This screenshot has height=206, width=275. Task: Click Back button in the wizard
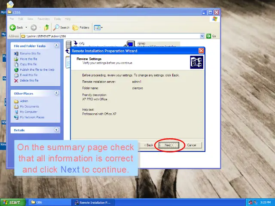point(149,145)
